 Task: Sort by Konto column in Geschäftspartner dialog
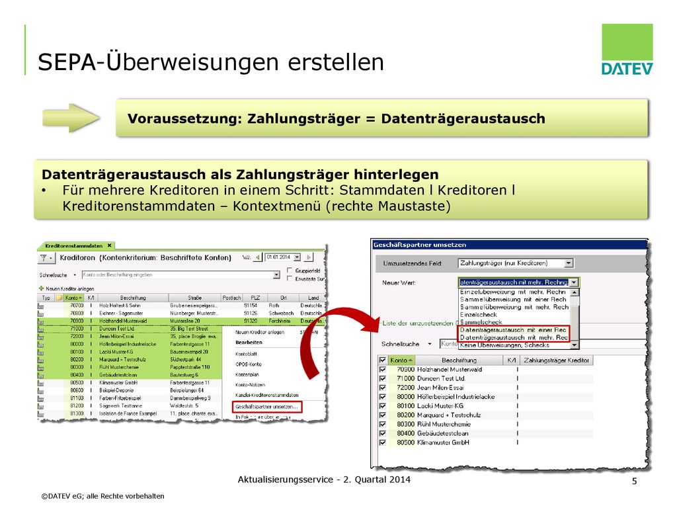click(x=401, y=360)
